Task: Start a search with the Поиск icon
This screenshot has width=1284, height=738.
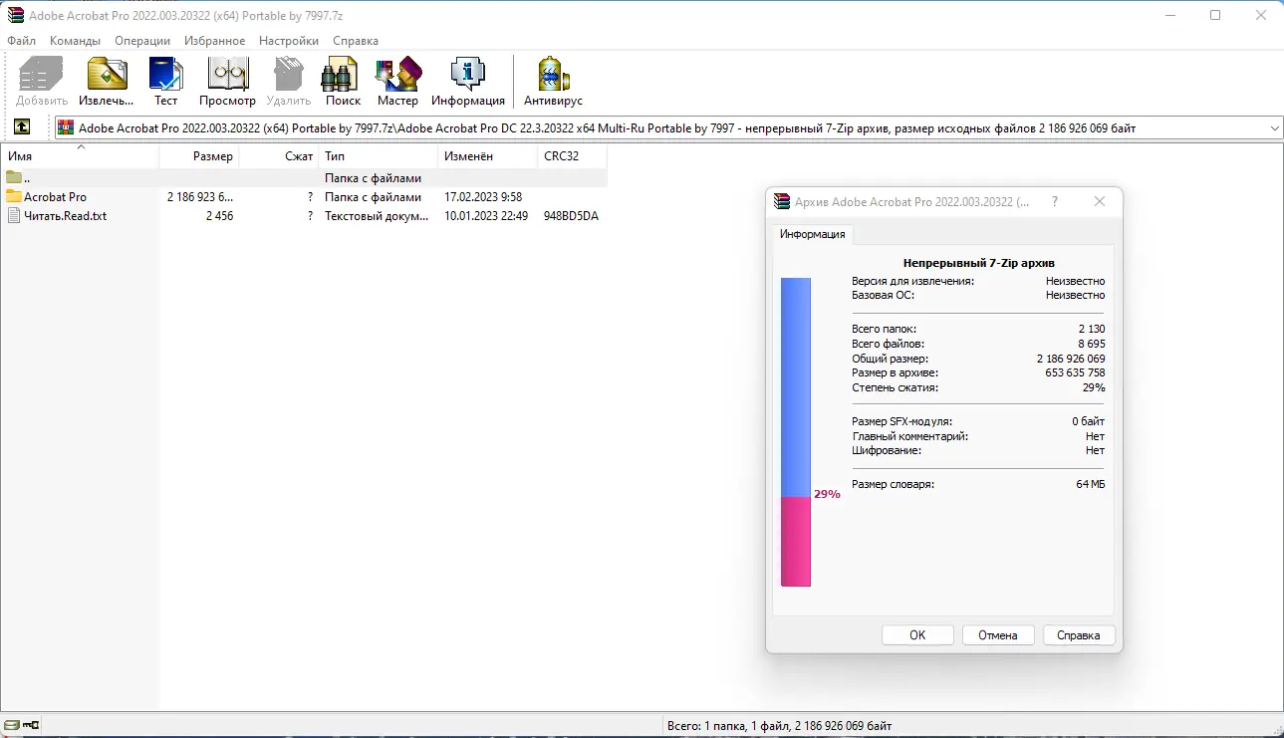Action: click(341, 80)
